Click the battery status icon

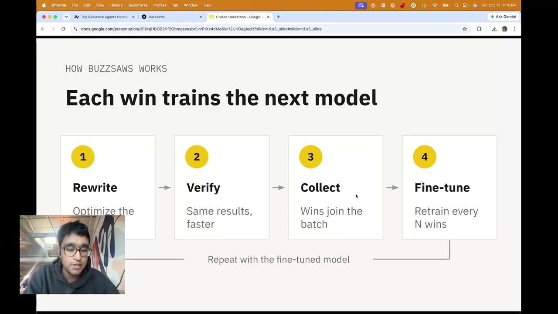tap(446, 5)
